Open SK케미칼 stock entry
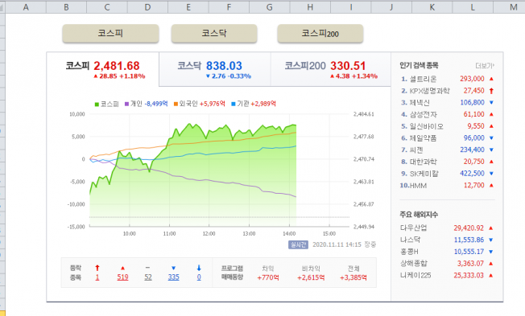The image size is (525, 316). (424, 174)
